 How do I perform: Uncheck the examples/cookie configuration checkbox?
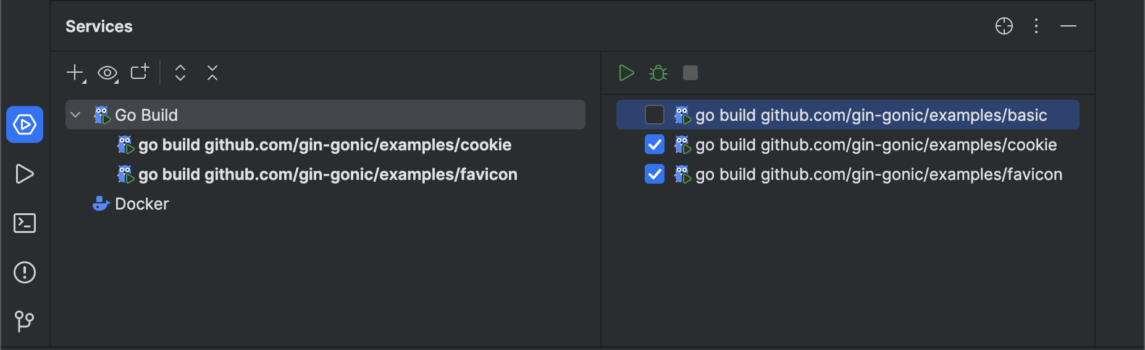(x=654, y=145)
